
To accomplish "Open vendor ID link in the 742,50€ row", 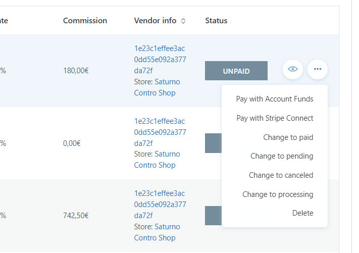I will pyautogui.click(x=160, y=205).
